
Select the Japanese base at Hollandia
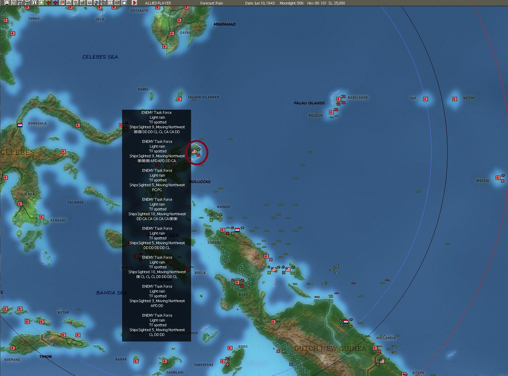point(375,348)
